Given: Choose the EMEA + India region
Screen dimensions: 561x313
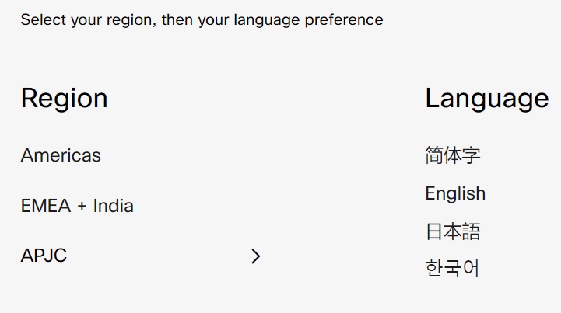Looking at the screenshot, I should tap(77, 206).
